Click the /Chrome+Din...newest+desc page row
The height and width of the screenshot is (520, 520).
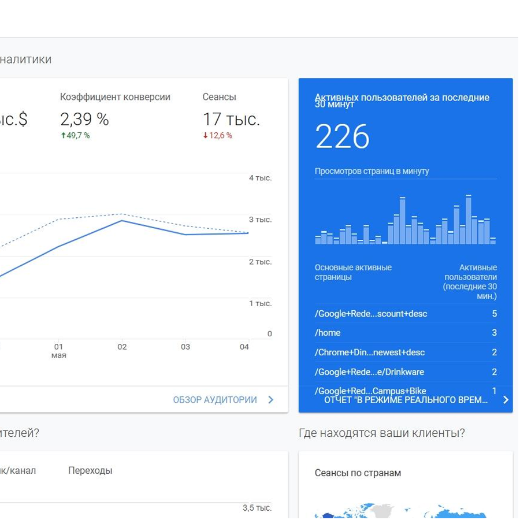coord(405,352)
